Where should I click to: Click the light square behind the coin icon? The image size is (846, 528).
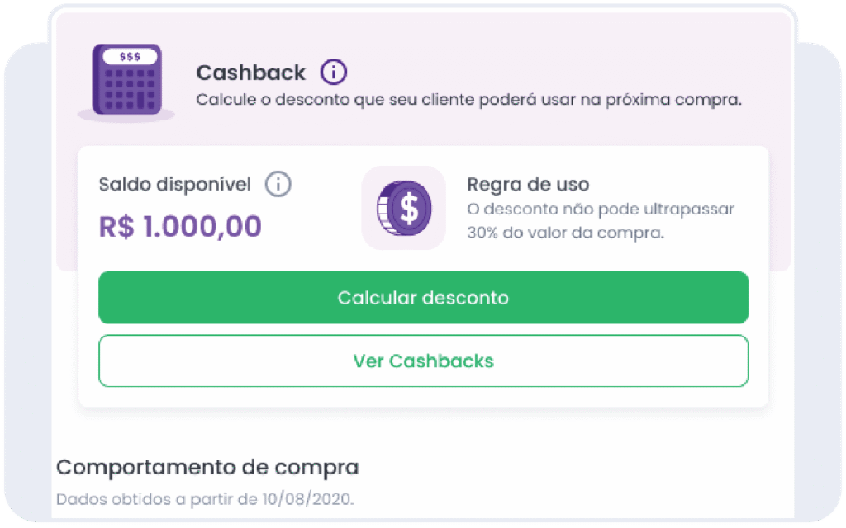pyautogui.click(x=403, y=208)
